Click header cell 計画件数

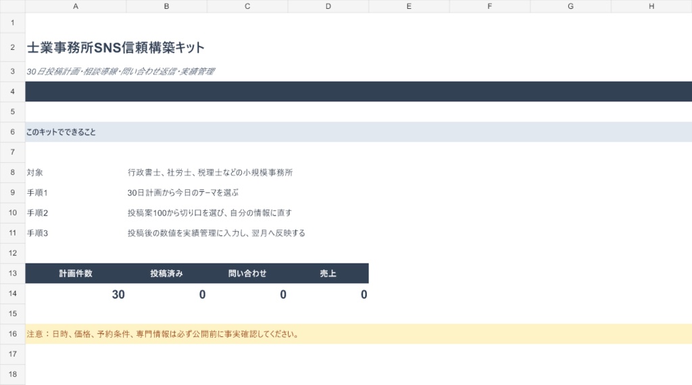76,274
